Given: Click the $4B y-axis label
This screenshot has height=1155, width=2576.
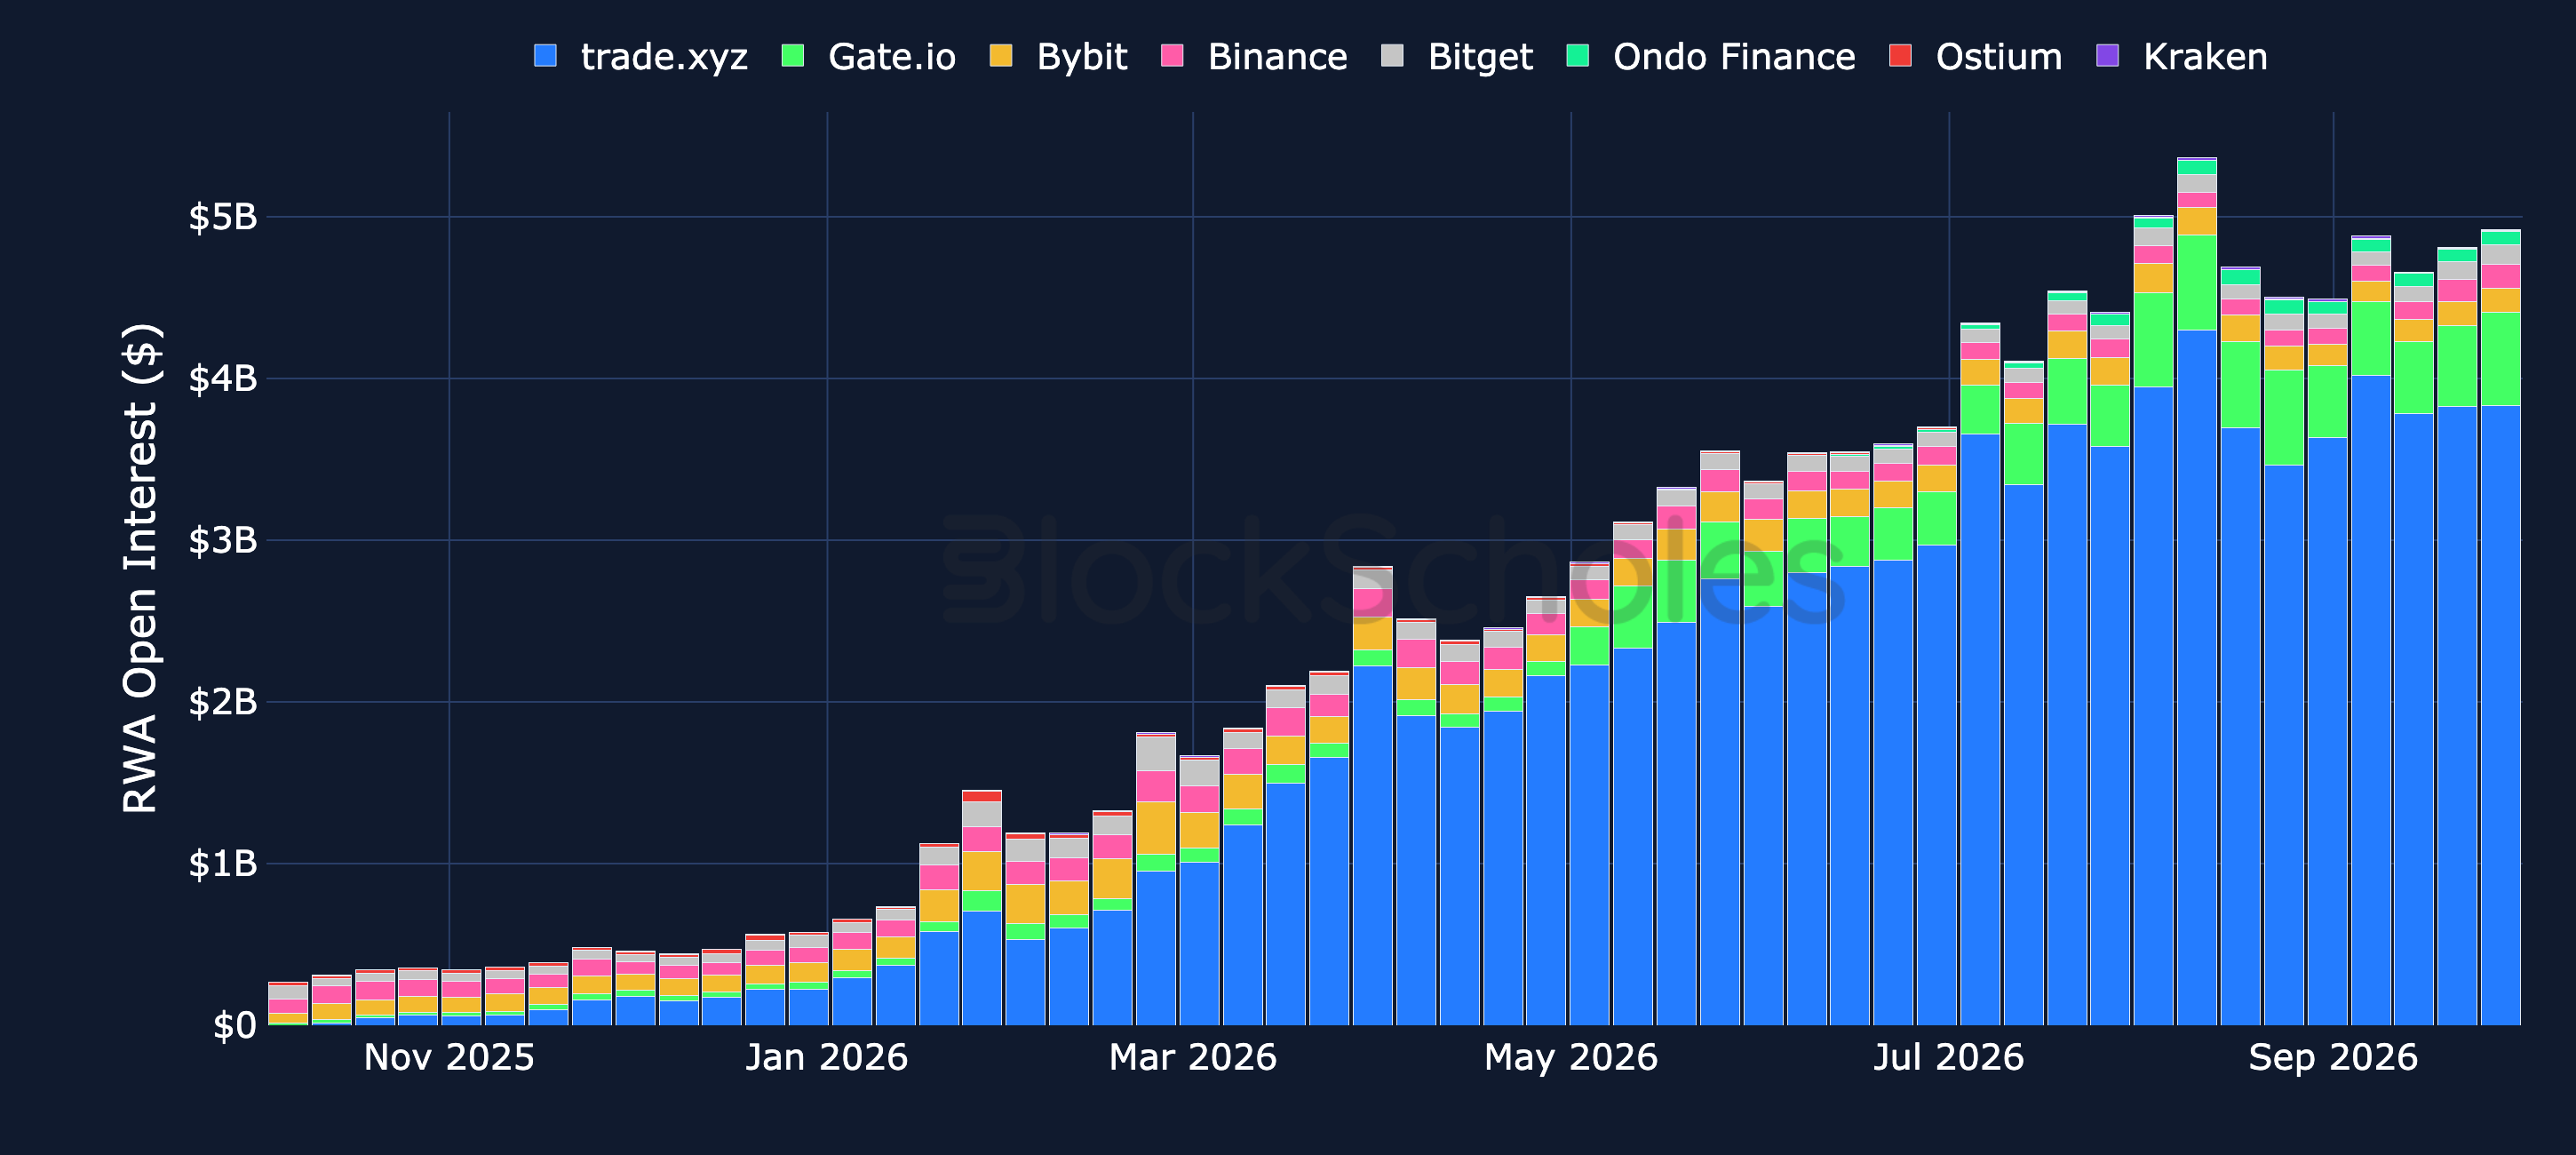Looking at the screenshot, I should [x=223, y=379].
